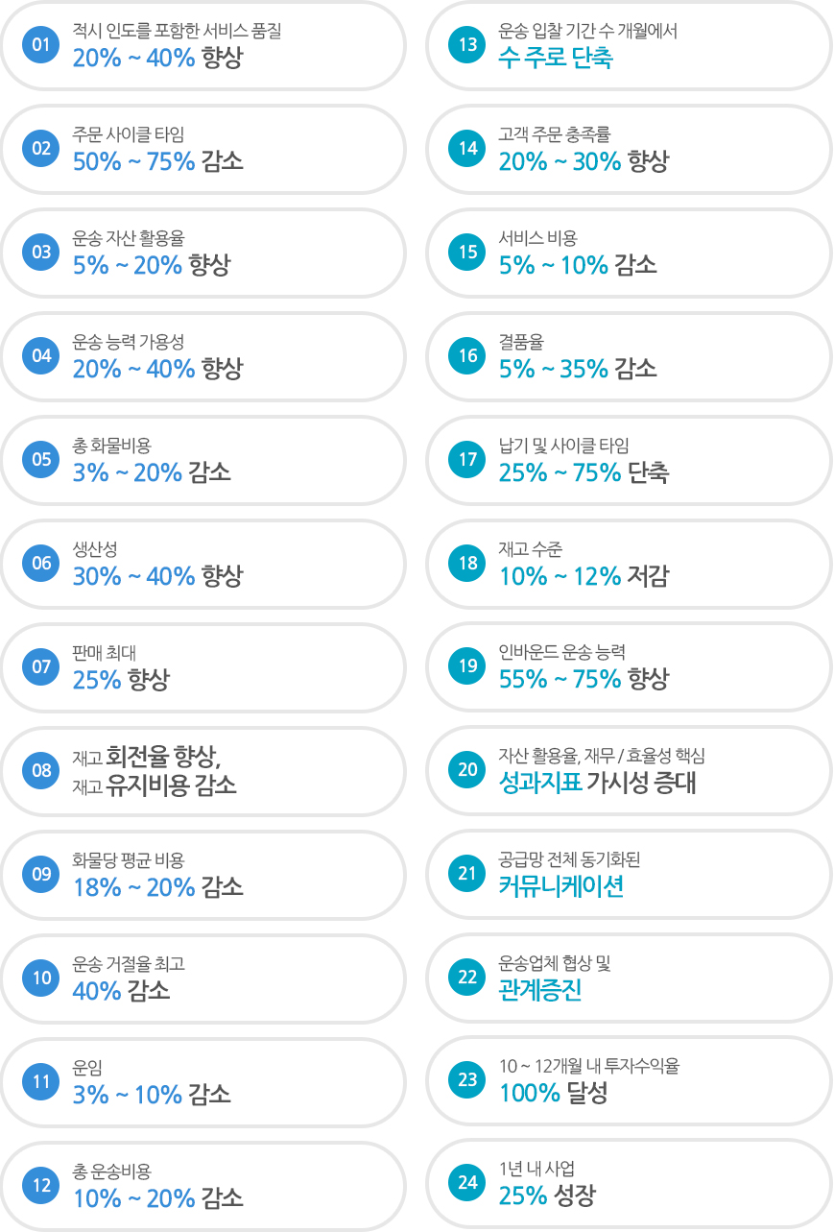Screen dimensions: 834x1232
Task: Select the 판매 최대 25% 향상 card
Action: point(203,667)
